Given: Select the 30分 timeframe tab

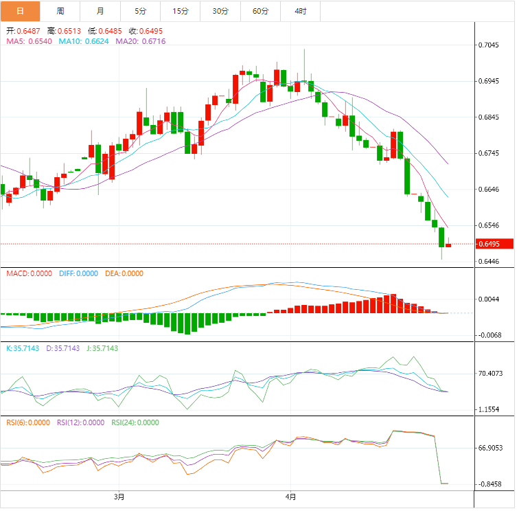Looking at the screenshot, I should pyautogui.click(x=220, y=11).
